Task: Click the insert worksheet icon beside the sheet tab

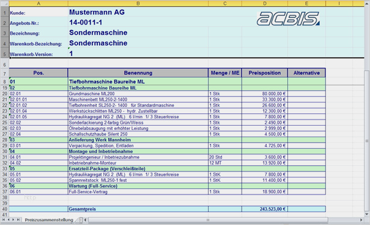Action: coord(81,220)
